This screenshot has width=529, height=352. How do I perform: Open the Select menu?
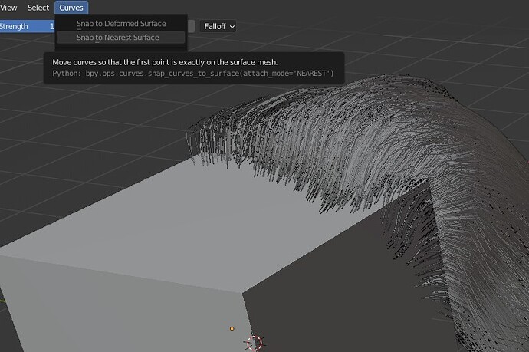point(38,8)
